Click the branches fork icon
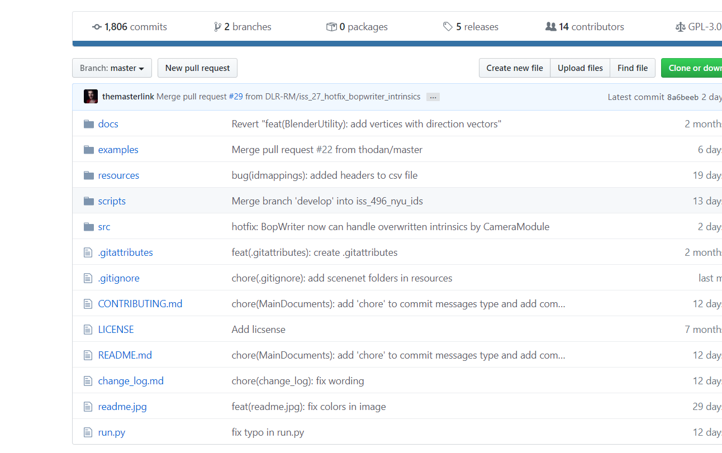722x453 pixels. pyautogui.click(x=217, y=27)
